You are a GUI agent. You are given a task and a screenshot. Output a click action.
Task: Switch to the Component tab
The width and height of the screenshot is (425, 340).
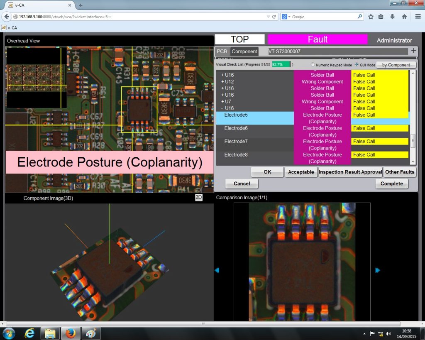click(244, 51)
